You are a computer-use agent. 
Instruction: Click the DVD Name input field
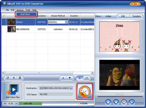click(56, 94)
